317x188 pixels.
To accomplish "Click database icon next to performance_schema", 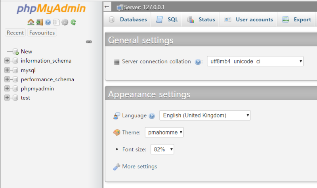I will click(x=15, y=79).
